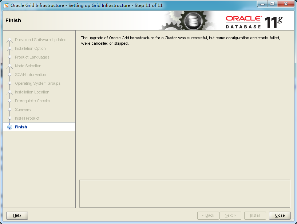Select Node Selection step
The width and height of the screenshot is (297, 224).
(28, 66)
